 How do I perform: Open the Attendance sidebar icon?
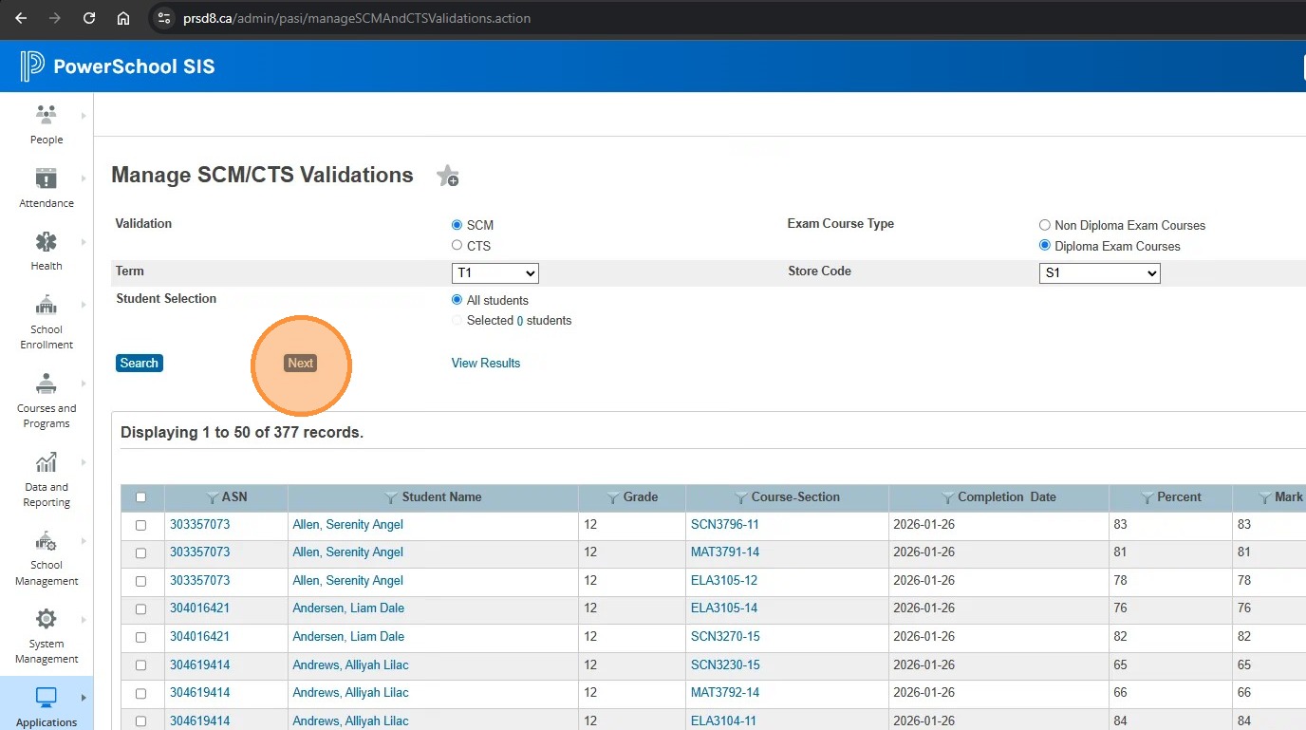pyautogui.click(x=46, y=178)
